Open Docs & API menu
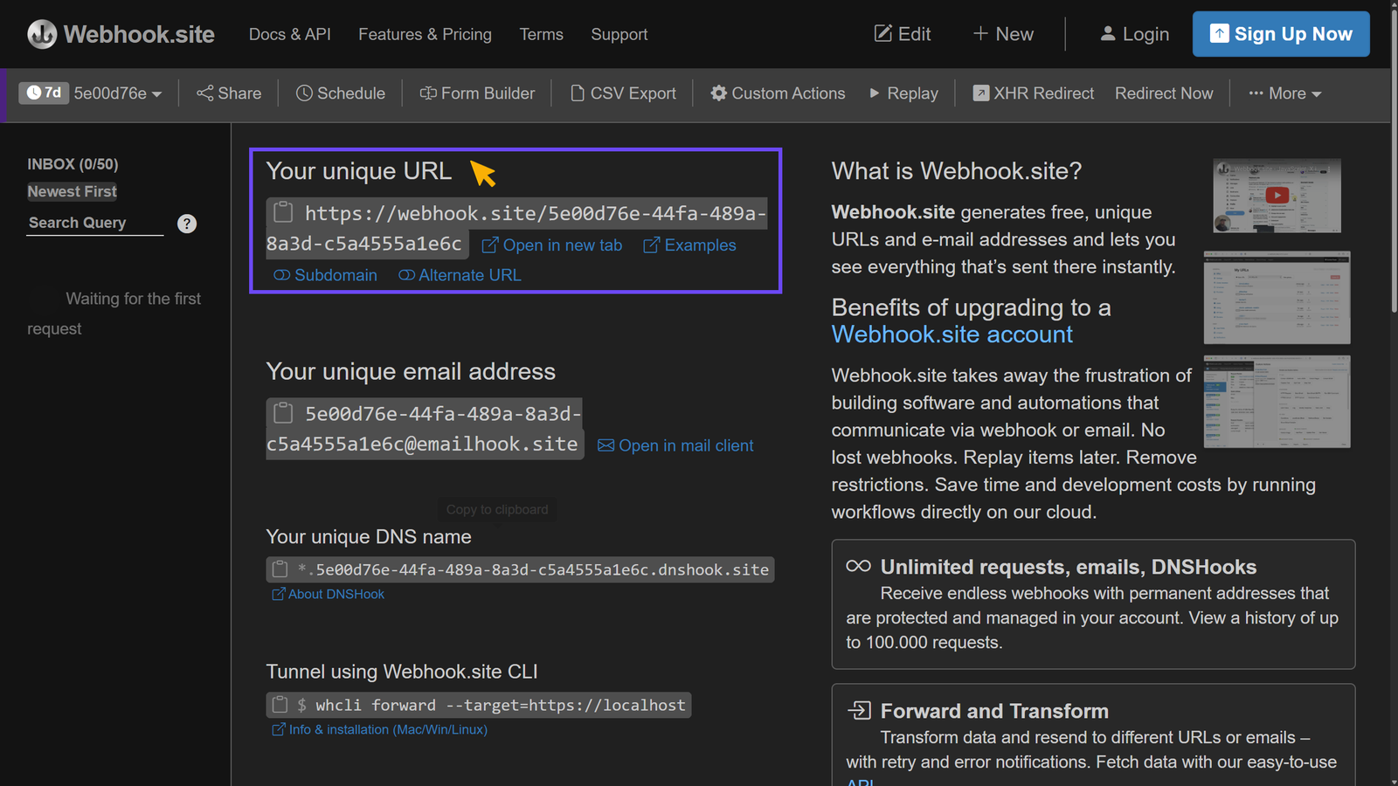1398x786 pixels. [290, 34]
